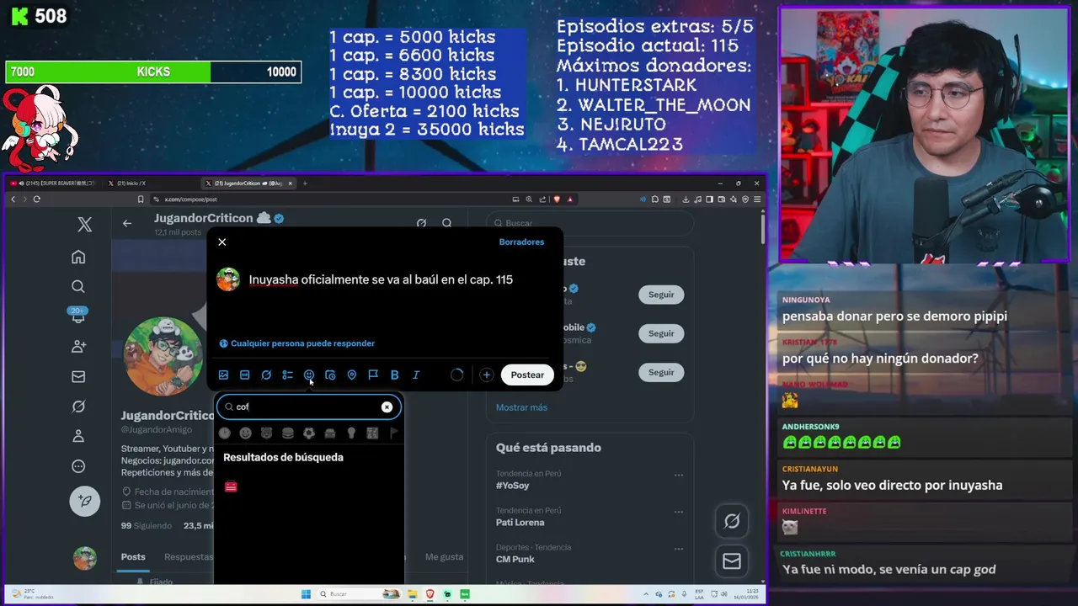
Task: Select the Symbols emoji category
Action: pos(372,433)
